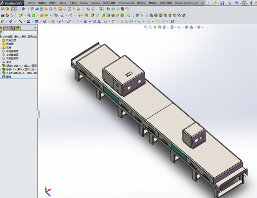The image size is (257, 198).
Task: Select 前视基准面 plane in tree
Action: click(x=12, y=51)
